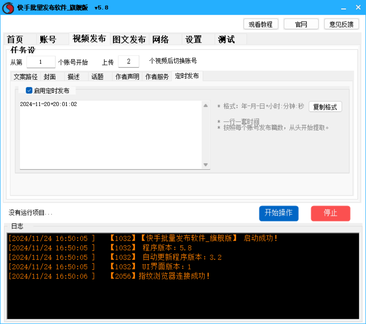Focus the starting account number field
Image resolution: width=366 pixels, height=324 pixels.
pos(41,62)
